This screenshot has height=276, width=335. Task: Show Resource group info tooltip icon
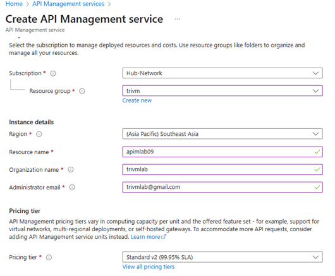pos(82,91)
